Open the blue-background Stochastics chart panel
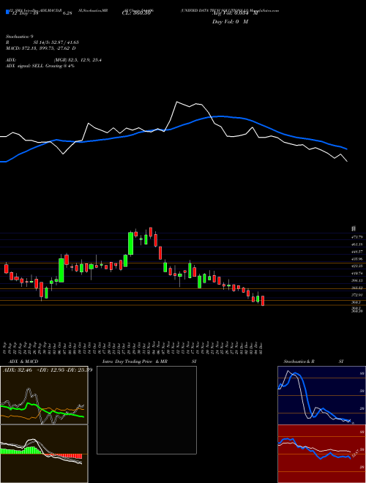This screenshot has height=483, width=366. [321, 395]
